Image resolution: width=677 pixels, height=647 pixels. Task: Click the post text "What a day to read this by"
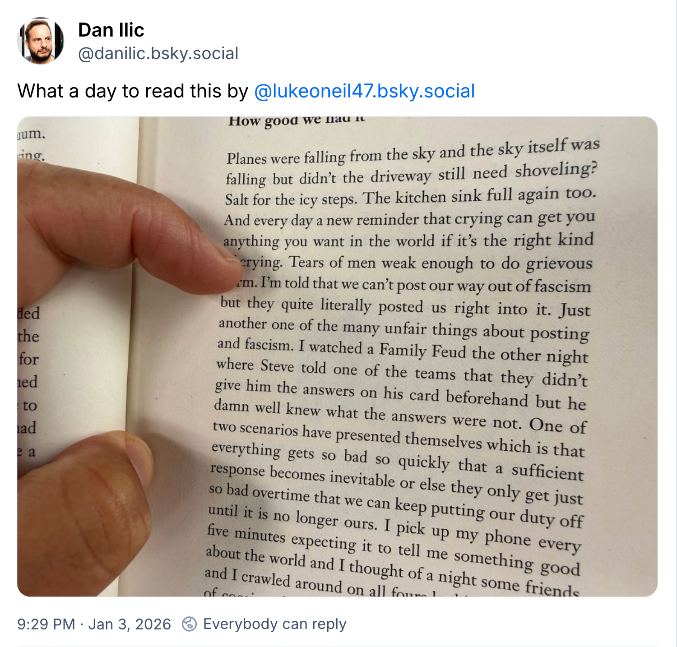tap(133, 91)
